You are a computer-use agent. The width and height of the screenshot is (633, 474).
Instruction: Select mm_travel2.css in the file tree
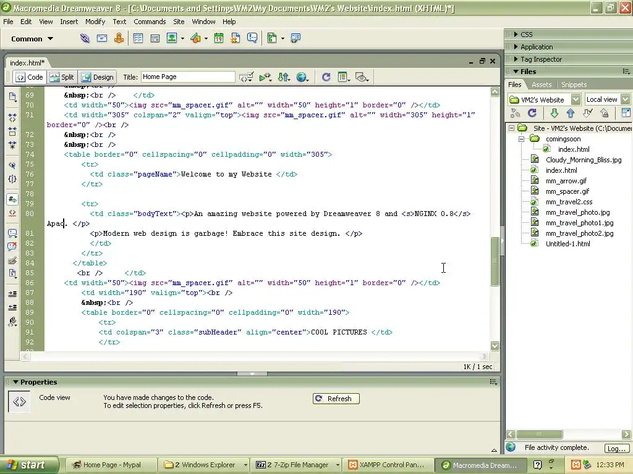(569, 202)
